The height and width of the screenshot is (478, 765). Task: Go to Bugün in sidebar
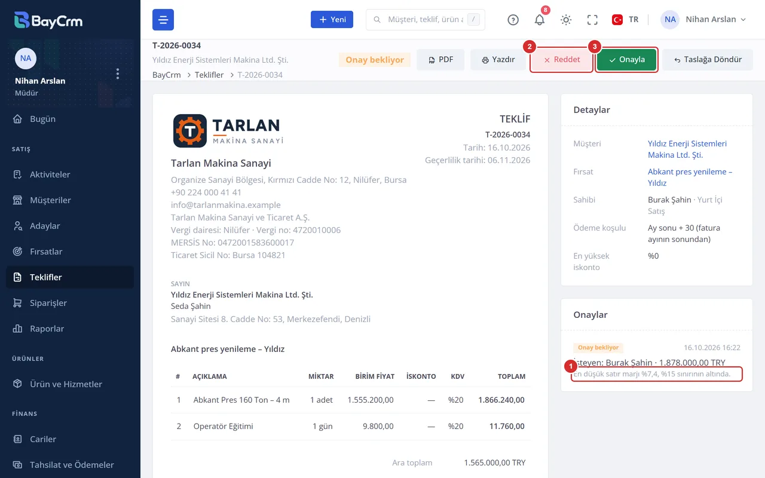coord(70,119)
